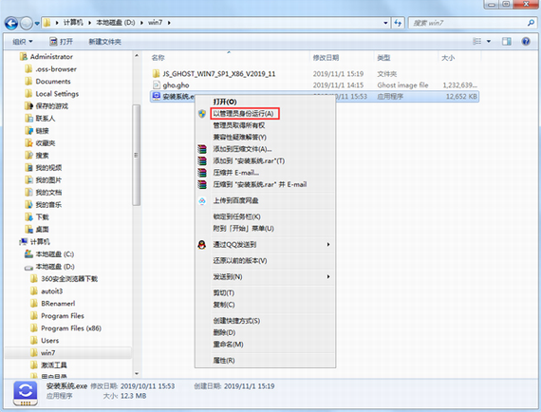
Task: Choose 添加到 "安装系统.rar"(T) entry
Action: 249,160
